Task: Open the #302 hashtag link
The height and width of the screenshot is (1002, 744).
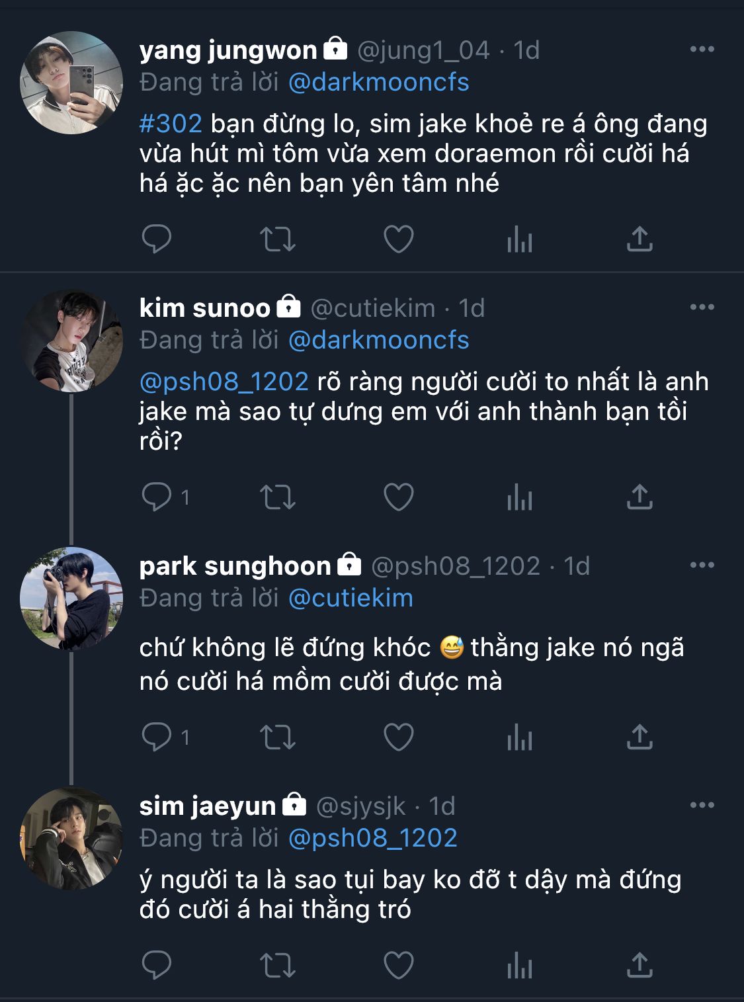Action: [171, 124]
